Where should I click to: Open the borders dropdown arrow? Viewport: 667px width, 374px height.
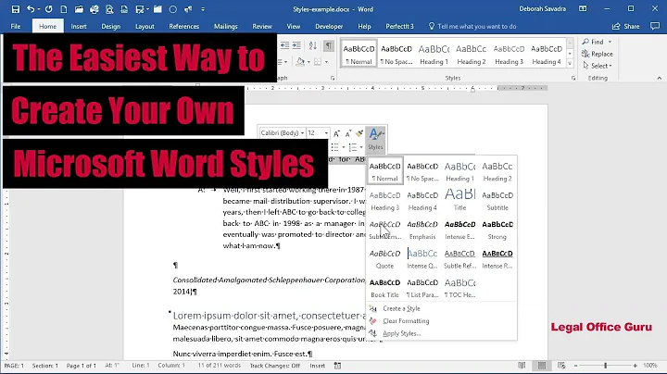coord(326,62)
